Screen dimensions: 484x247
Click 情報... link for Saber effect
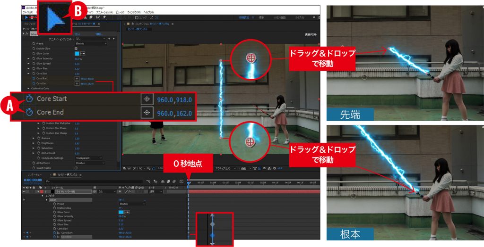pyautogui.click(x=99, y=34)
